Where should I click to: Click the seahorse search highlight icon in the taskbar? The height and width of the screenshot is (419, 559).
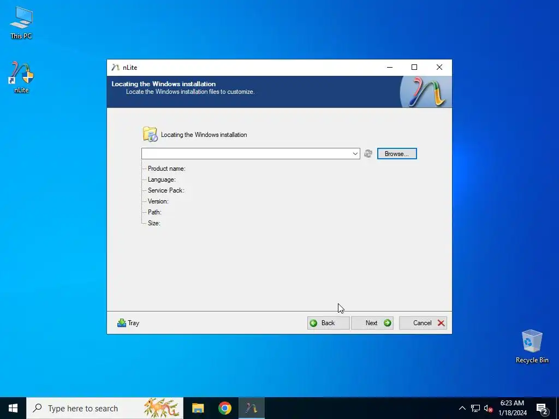[x=162, y=408]
